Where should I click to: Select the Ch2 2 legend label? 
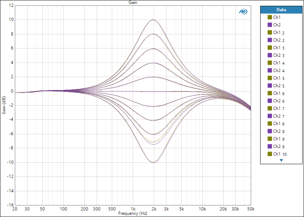coord(279,40)
